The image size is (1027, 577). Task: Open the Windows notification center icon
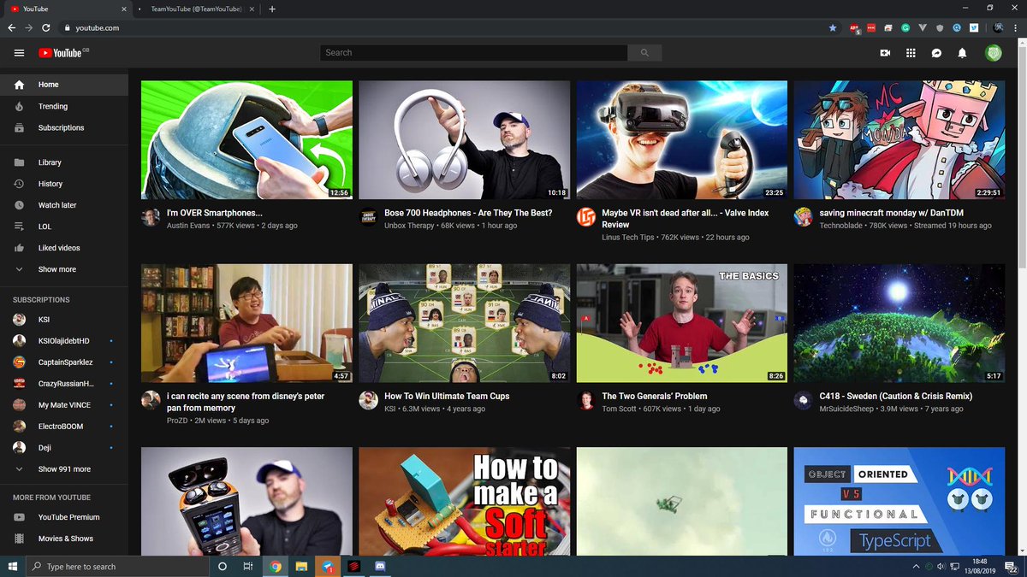pyautogui.click(x=1011, y=566)
